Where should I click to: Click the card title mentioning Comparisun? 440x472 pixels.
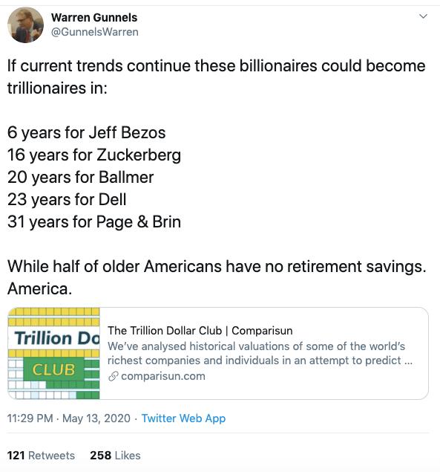click(200, 331)
